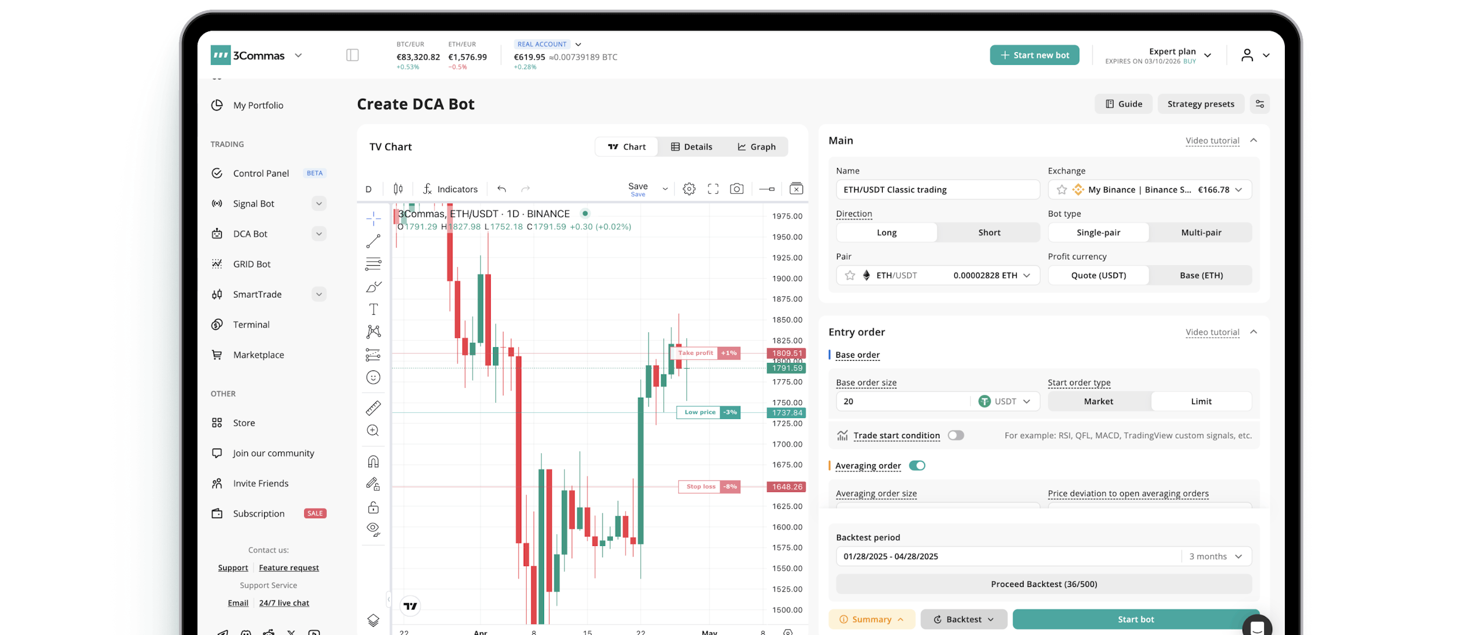
Task: Click the chart snapshot camera icon
Action: (736, 189)
